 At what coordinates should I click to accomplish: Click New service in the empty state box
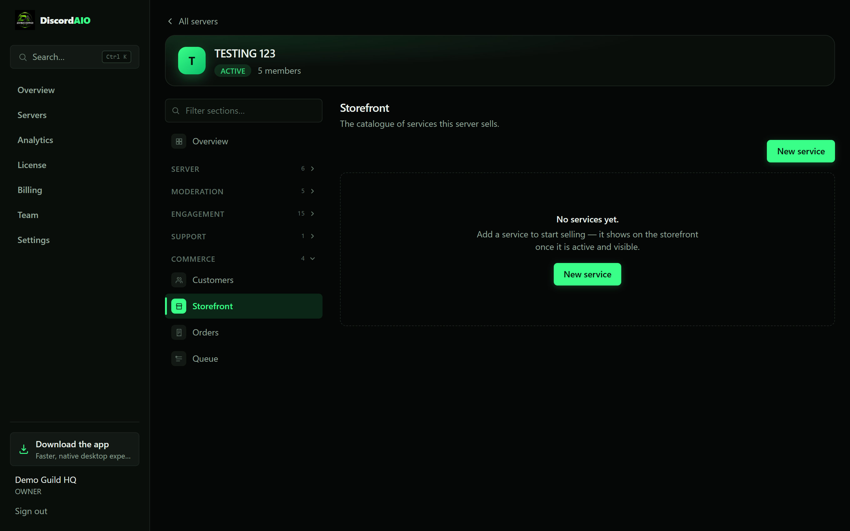587,274
